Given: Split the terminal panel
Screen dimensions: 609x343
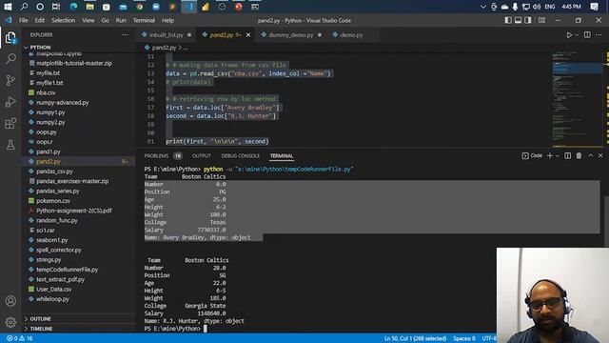Looking at the screenshot, I should tap(567, 155).
